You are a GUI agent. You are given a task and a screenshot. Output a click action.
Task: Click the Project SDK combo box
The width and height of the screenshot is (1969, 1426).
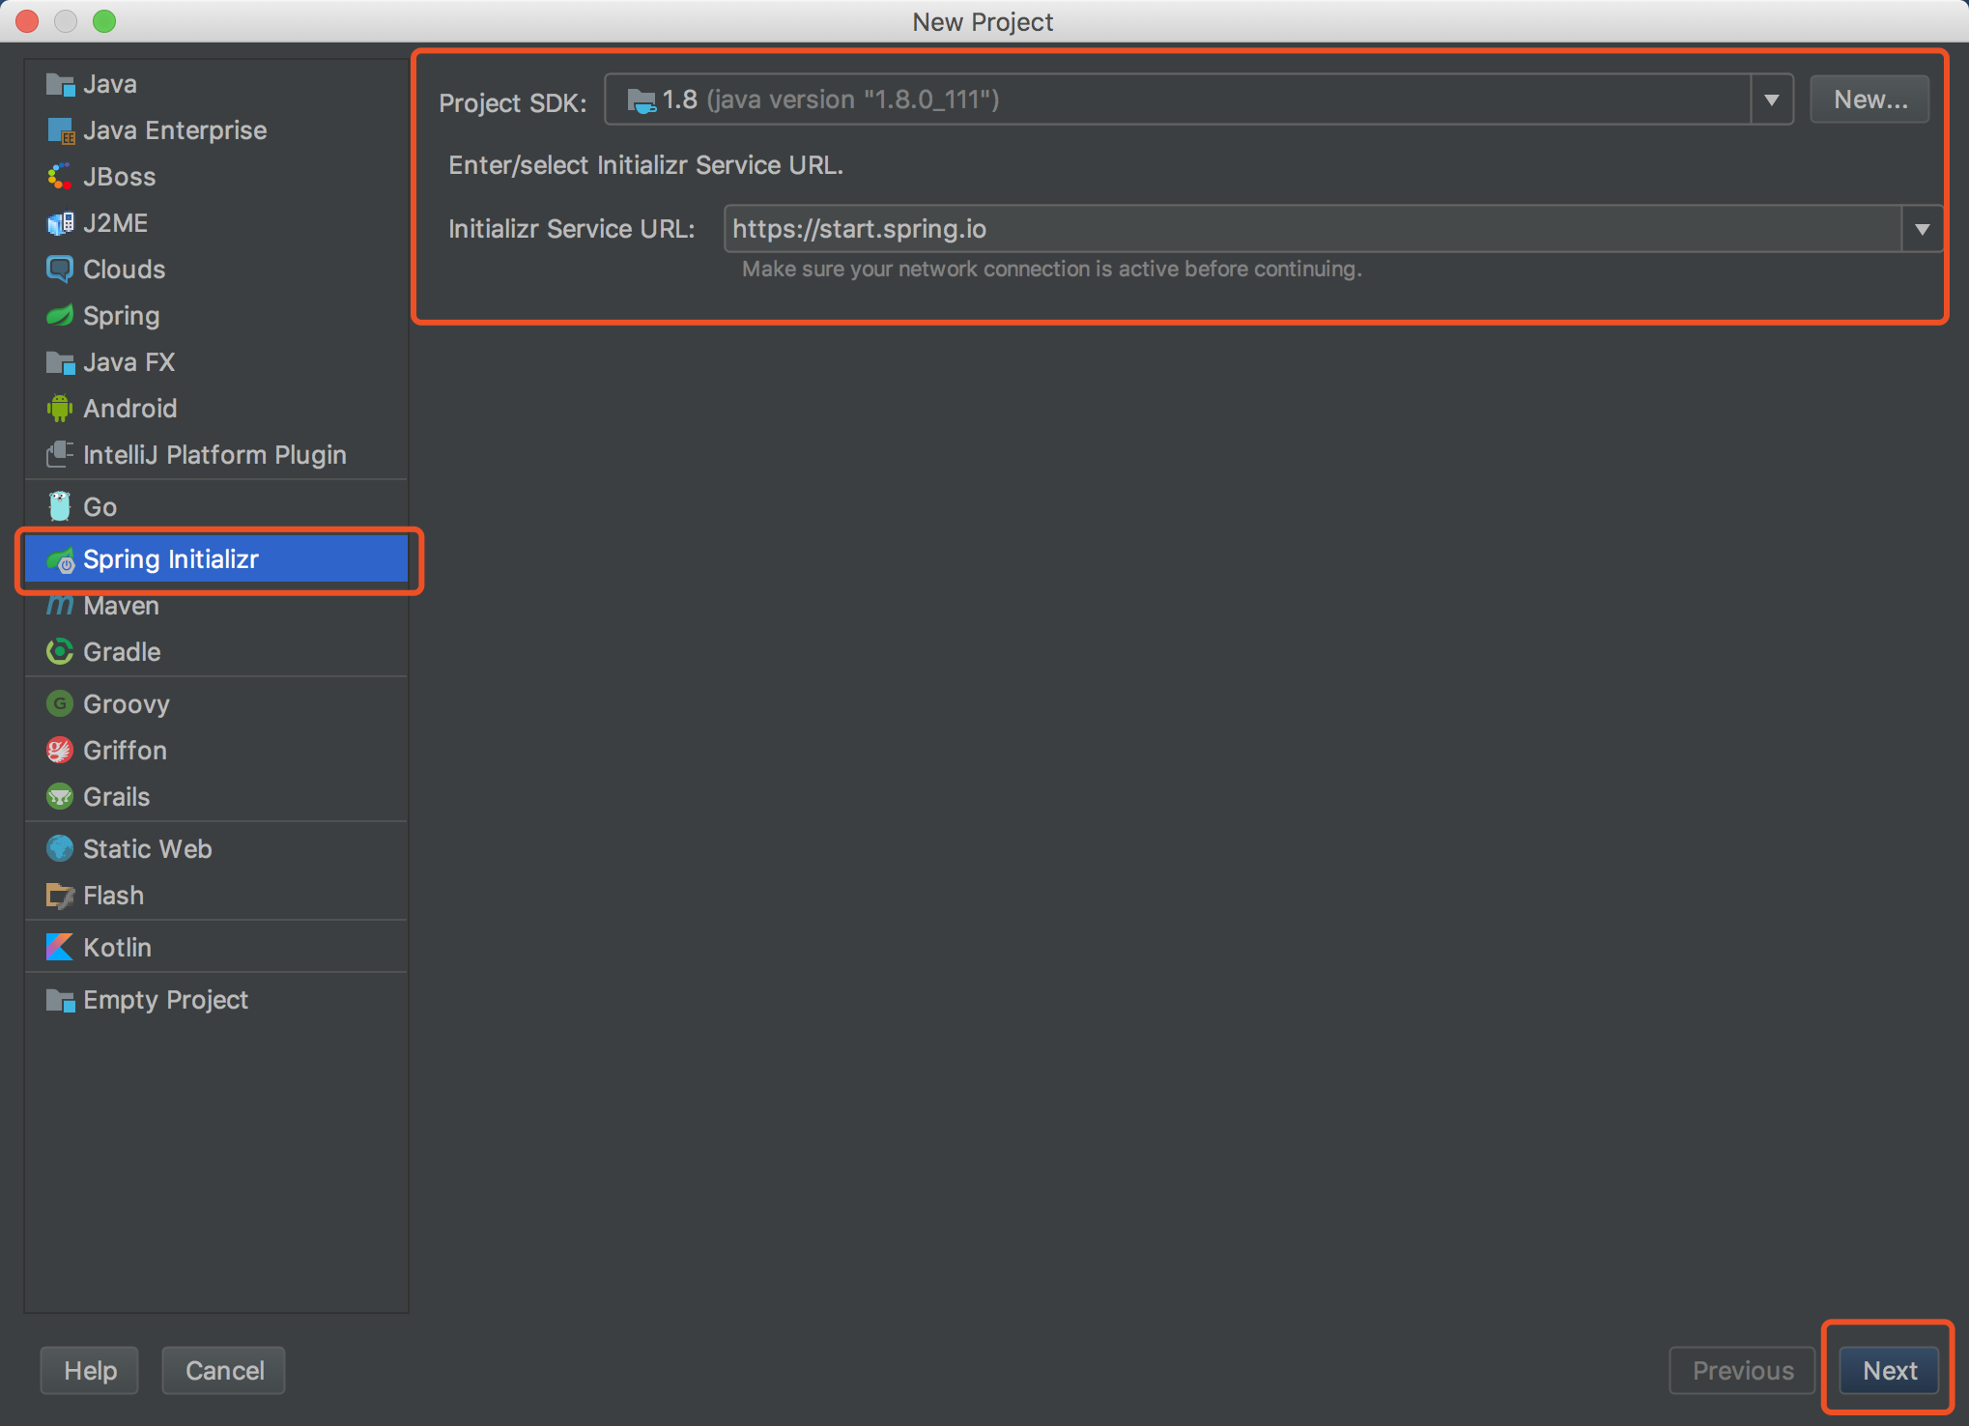coord(1177,100)
